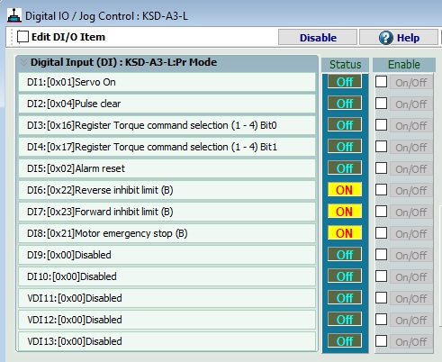
Task: Enable checkbox for DI1 Servo On
Action: (381, 82)
